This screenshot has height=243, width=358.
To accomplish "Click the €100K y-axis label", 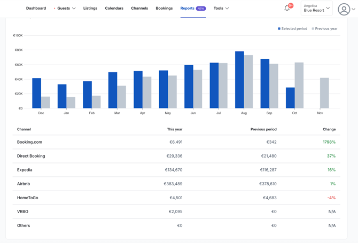I will (18, 35).
